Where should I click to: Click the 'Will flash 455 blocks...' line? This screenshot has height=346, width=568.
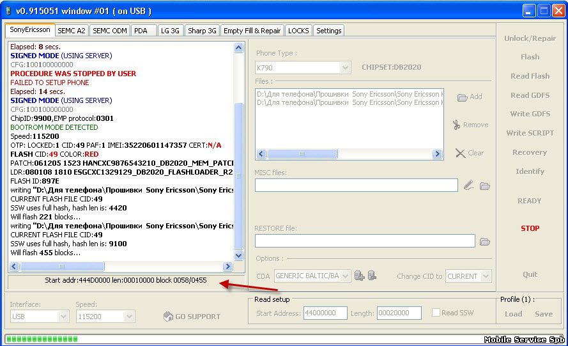[45, 253]
